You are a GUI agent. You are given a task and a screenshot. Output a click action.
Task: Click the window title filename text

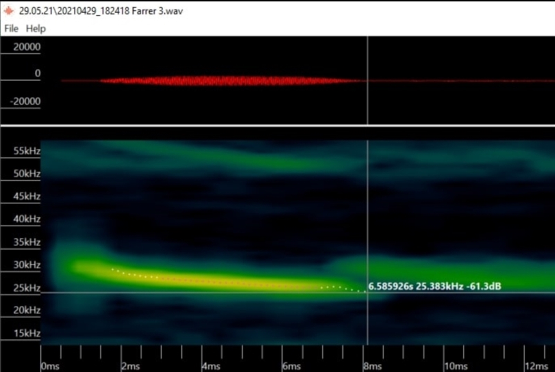(x=101, y=11)
